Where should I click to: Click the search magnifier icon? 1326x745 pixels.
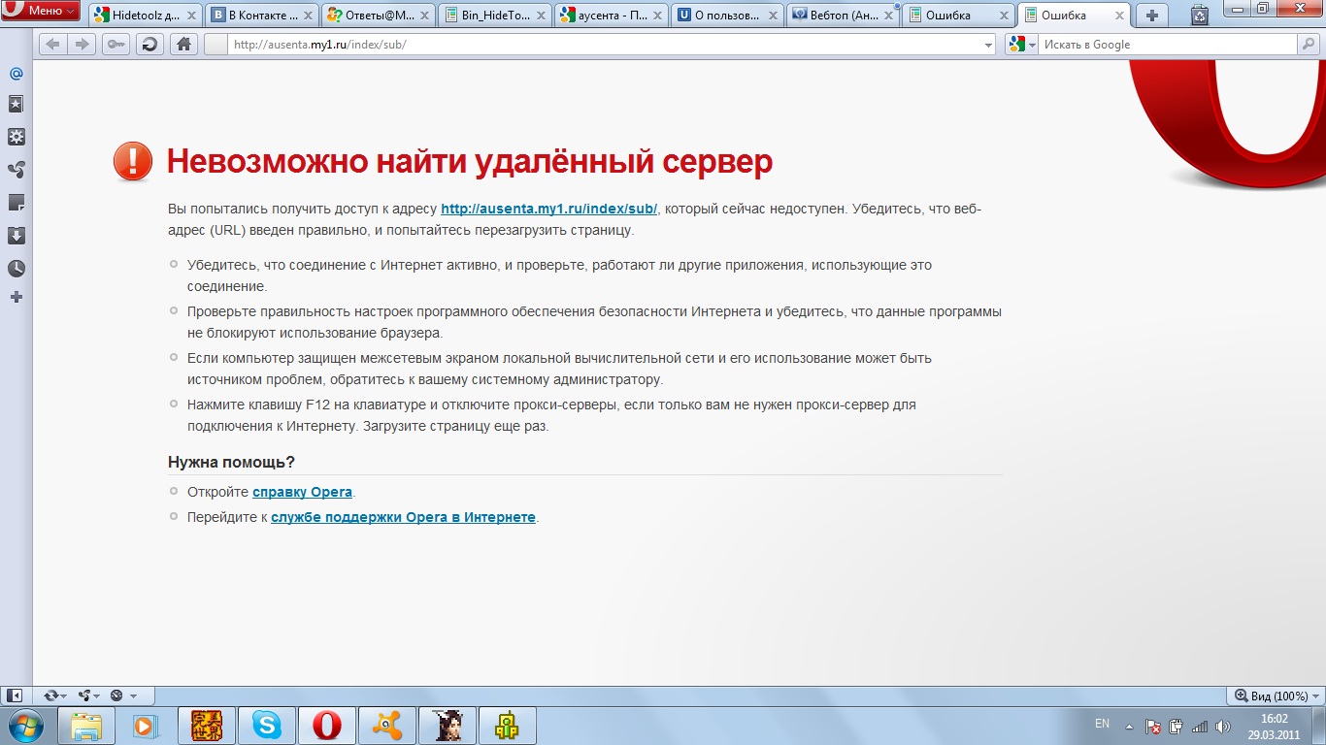pos(1308,45)
